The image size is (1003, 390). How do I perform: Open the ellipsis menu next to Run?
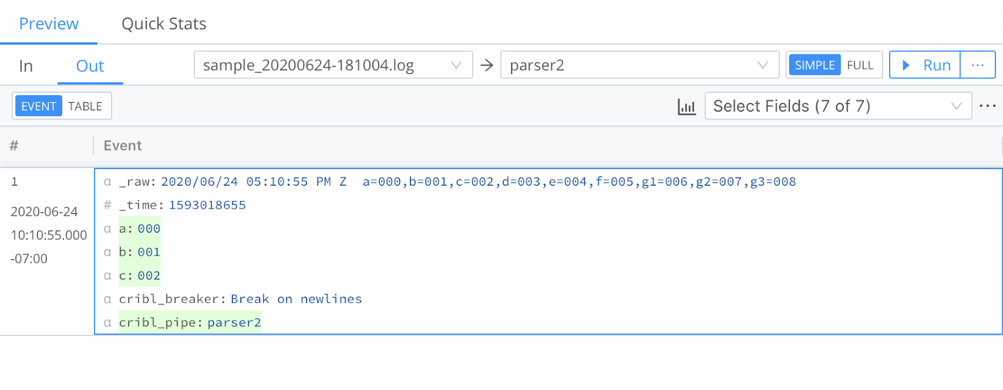tap(977, 65)
